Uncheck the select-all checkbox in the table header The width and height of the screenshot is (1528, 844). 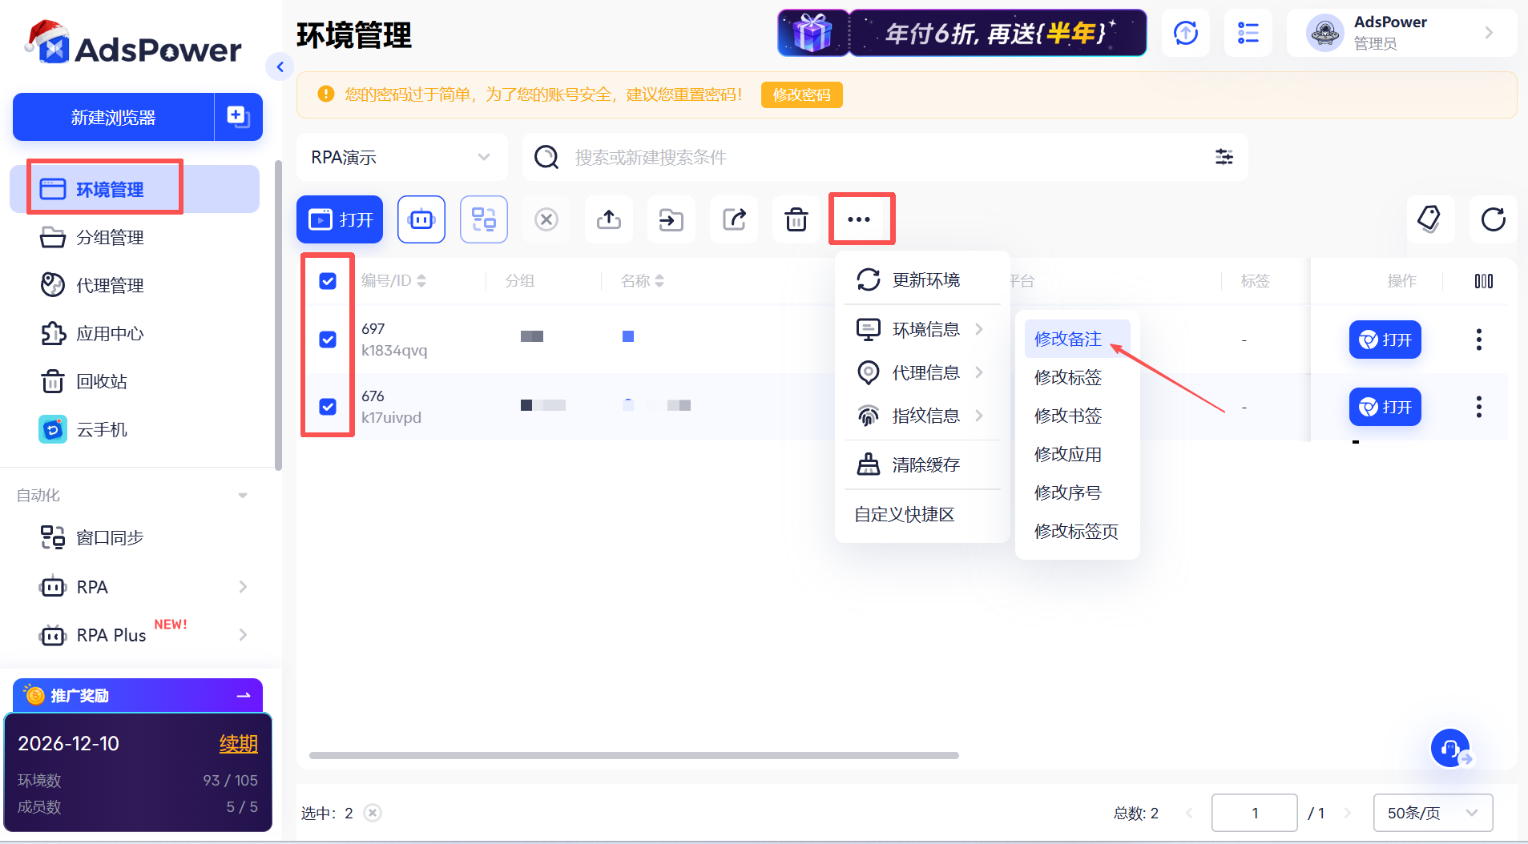tap(327, 280)
